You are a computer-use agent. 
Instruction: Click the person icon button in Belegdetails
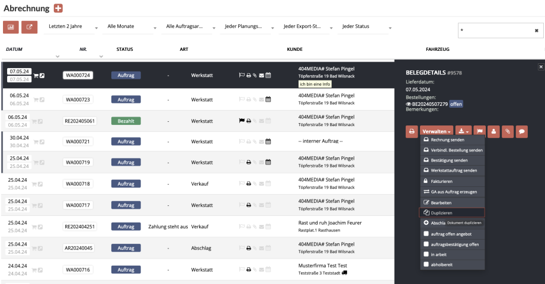pyautogui.click(x=493, y=131)
